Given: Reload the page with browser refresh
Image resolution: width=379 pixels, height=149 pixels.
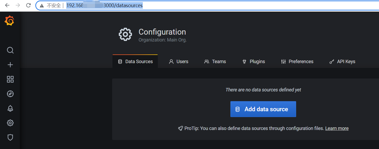Looking at the screenshot, I should click(29, 5).
